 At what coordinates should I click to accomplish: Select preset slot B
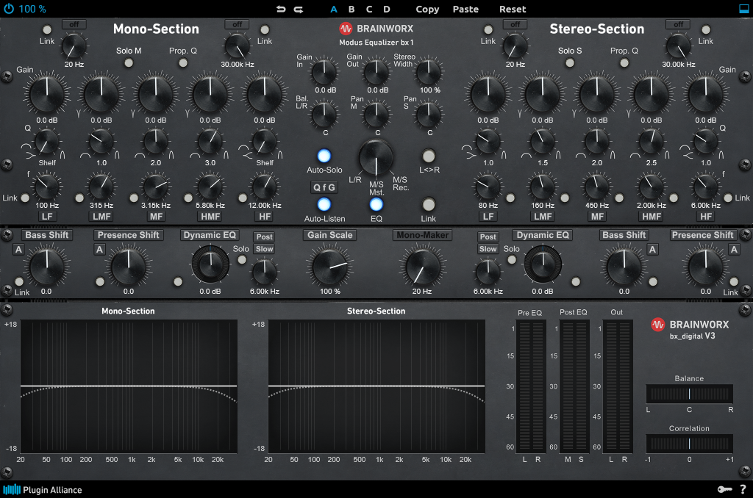pyautogui.click(x=351, y=9)
